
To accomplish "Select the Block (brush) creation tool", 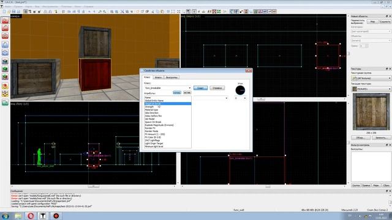I will pos(5,52).
